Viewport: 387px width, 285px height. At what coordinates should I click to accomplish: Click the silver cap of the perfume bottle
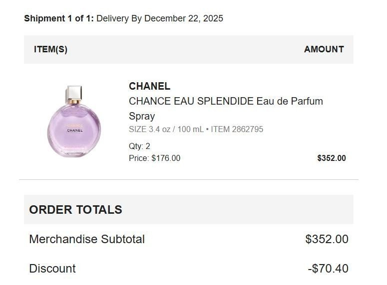pos(73,94)
